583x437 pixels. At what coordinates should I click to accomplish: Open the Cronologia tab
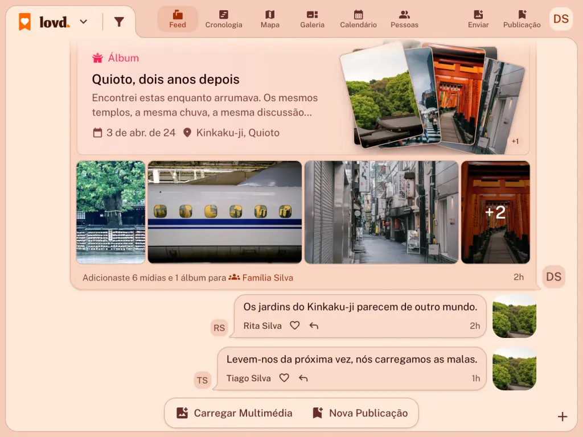click(223, 19)
